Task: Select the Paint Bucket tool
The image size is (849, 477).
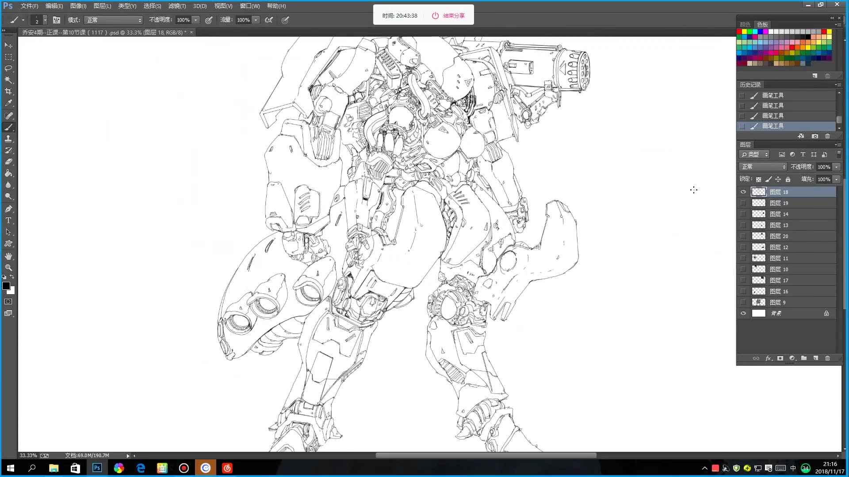Action: pos(8,173)
